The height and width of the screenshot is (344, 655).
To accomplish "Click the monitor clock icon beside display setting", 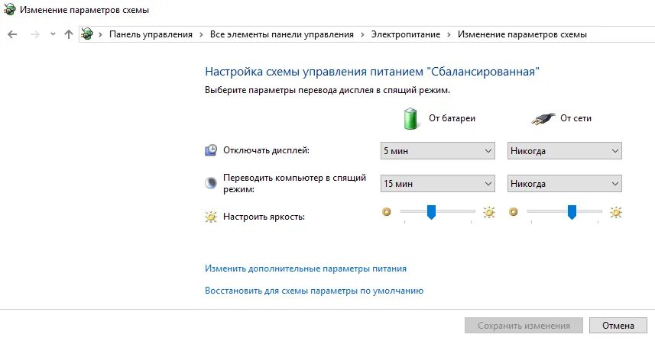I will pyautogui.click(x=211, y=150).
